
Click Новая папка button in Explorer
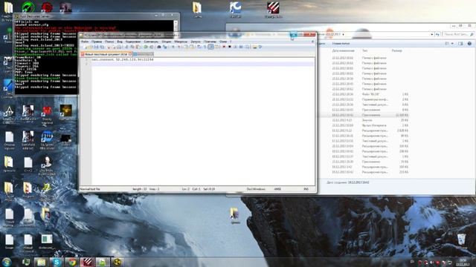coord(341,44)
